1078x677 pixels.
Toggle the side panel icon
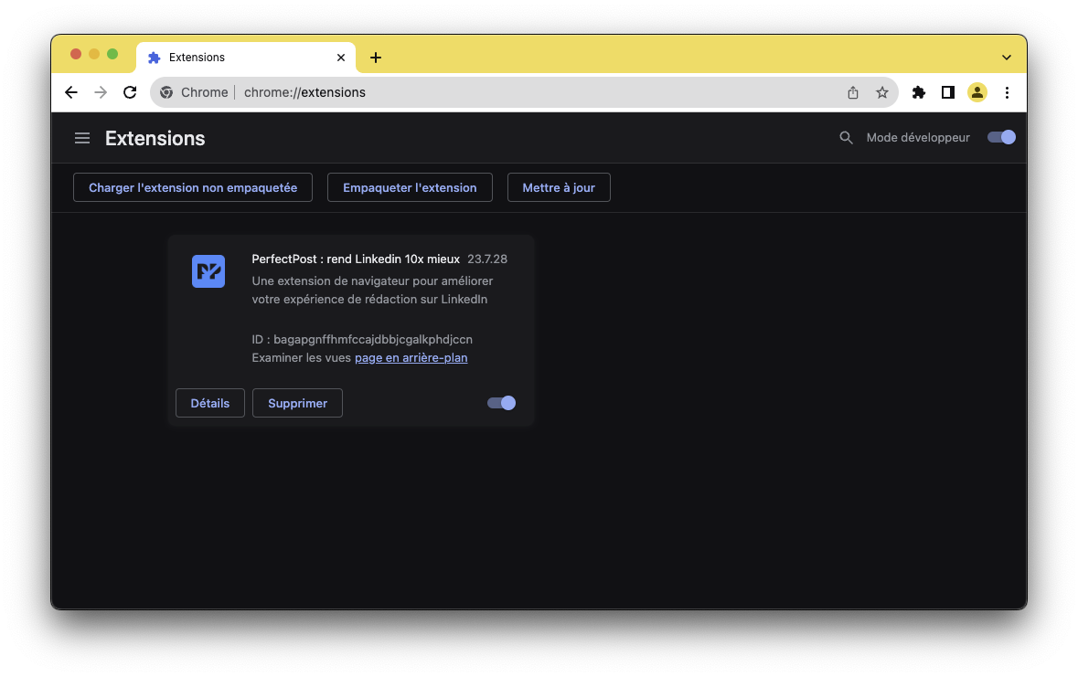pyautogui.click(x=948, y=92)
